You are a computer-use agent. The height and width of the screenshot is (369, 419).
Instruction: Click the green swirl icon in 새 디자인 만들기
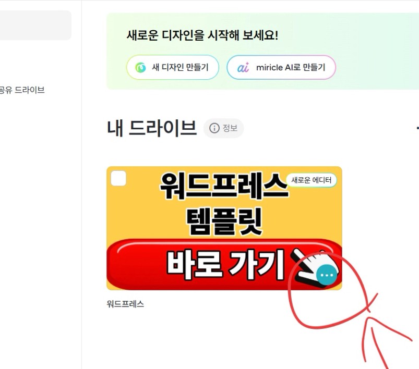pos(140,68)
